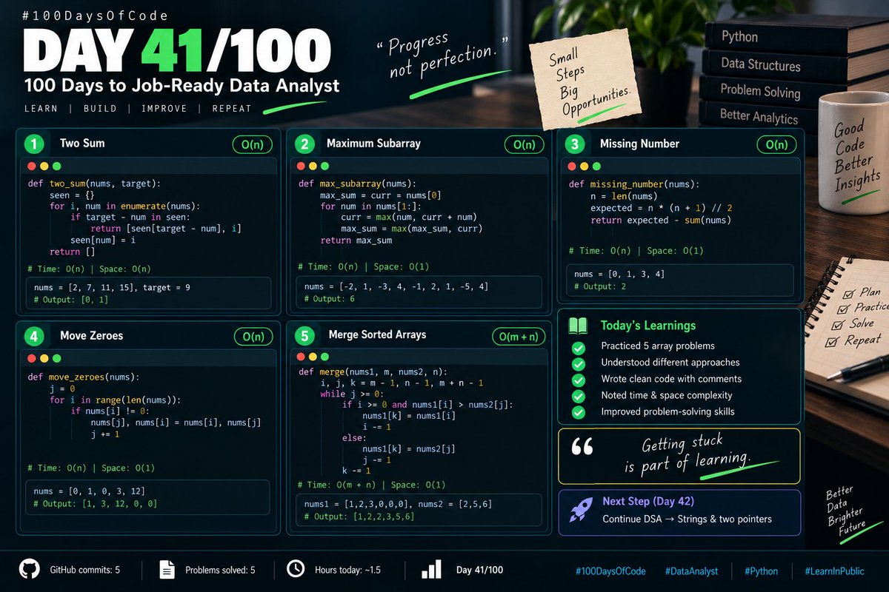This screenshot has height=592, width=889.
Task: Open the #LearnInPublic hashtag in the footer
Action: click(834, 571)
